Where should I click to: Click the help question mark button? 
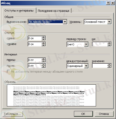point(108,3)
